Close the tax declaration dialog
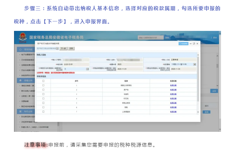 pyautogui.click(x=197, y=44)
